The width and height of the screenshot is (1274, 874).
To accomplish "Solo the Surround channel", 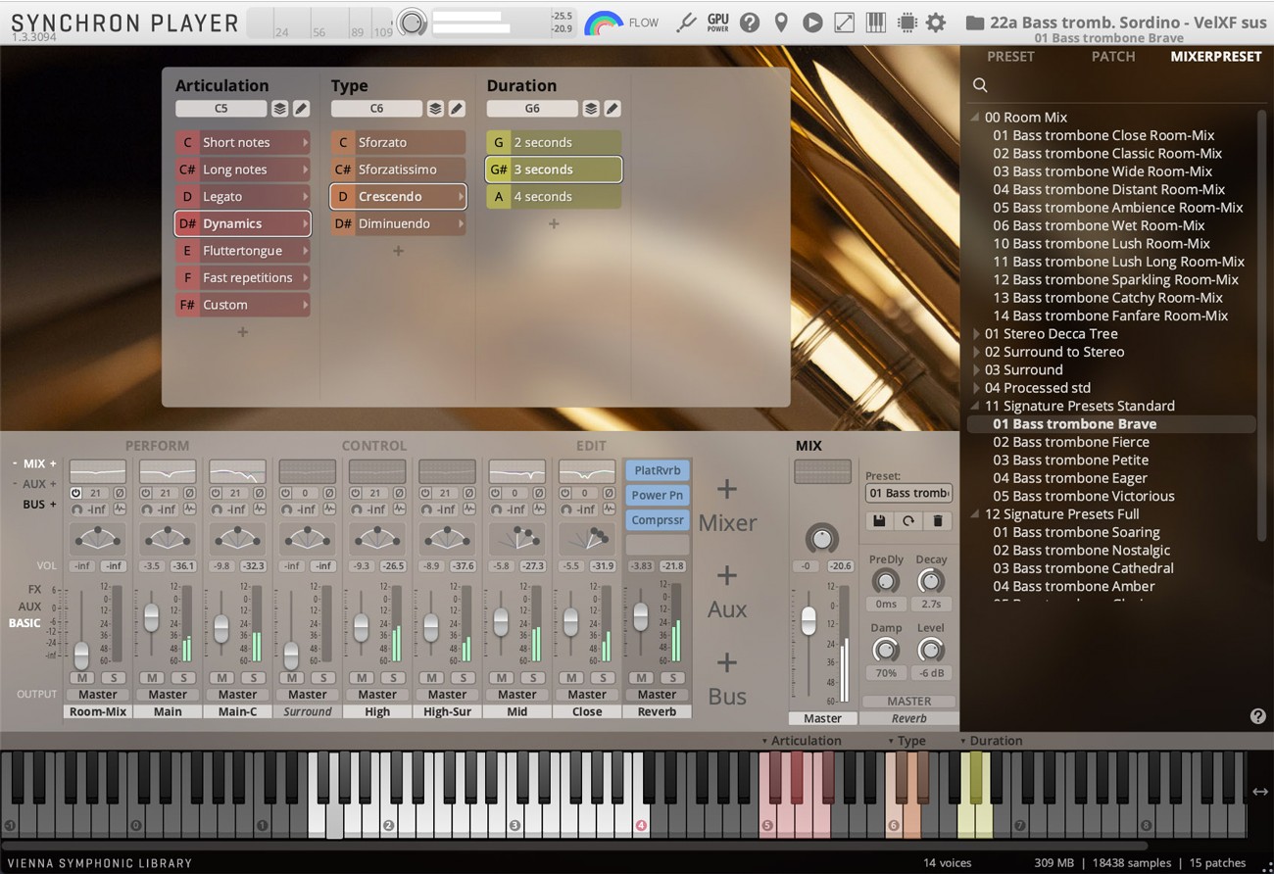I will click(322, 678).
